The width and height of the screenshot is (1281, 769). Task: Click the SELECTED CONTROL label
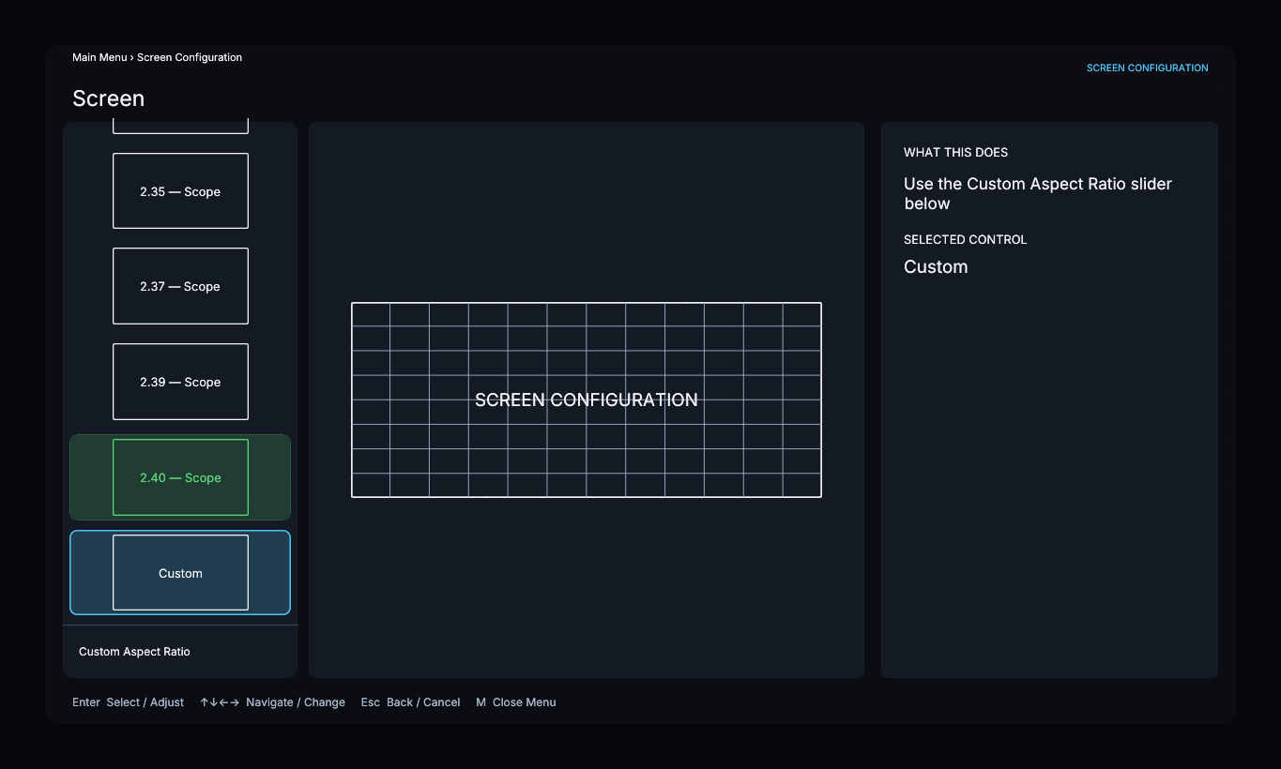965,239
